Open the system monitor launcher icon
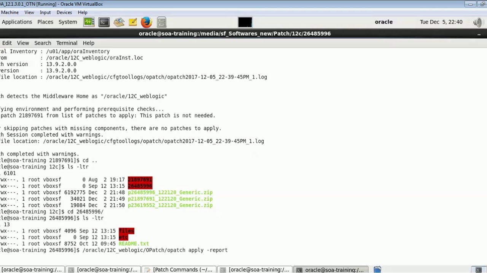 tap(89, 22)
